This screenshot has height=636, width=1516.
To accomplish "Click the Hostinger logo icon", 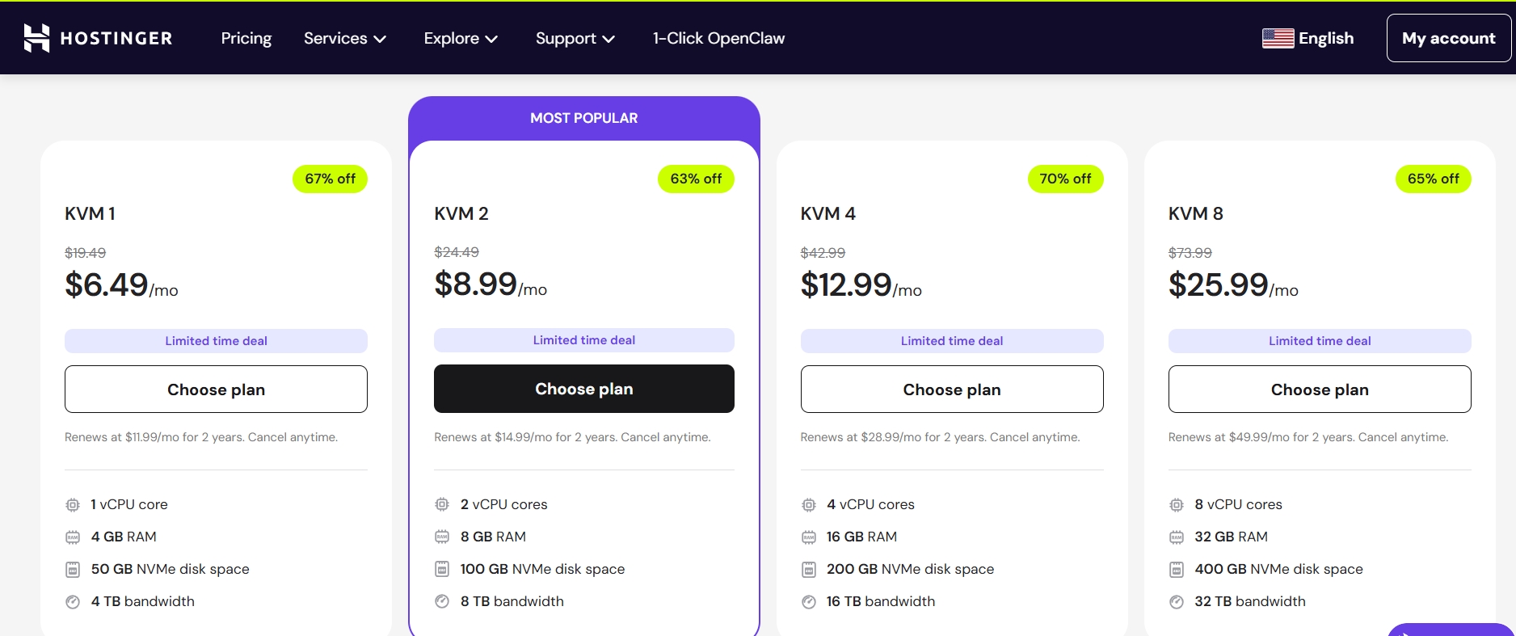I will [36, 38].
